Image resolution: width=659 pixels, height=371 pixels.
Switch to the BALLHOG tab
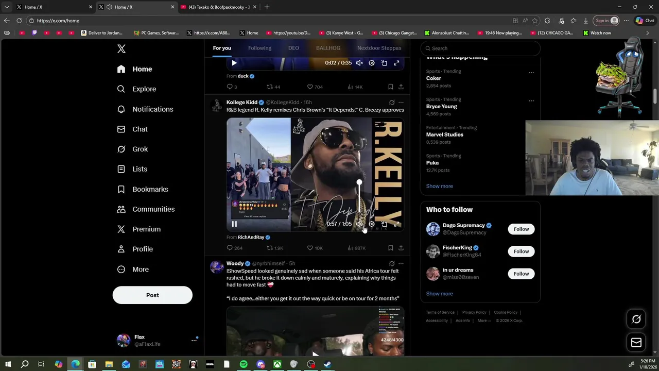click(x=328, y=48)
